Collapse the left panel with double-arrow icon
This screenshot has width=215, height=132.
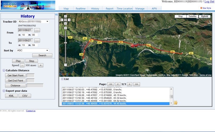pos(56,15)
